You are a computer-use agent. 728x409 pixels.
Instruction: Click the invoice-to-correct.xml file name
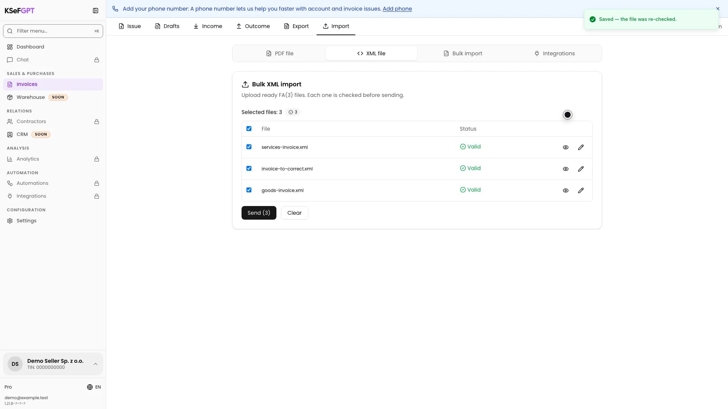point(287,169)
